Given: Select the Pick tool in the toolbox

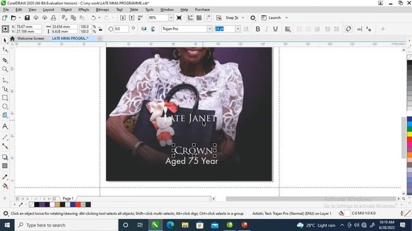Looking at the screenshot, I should [x=5, y=40].
